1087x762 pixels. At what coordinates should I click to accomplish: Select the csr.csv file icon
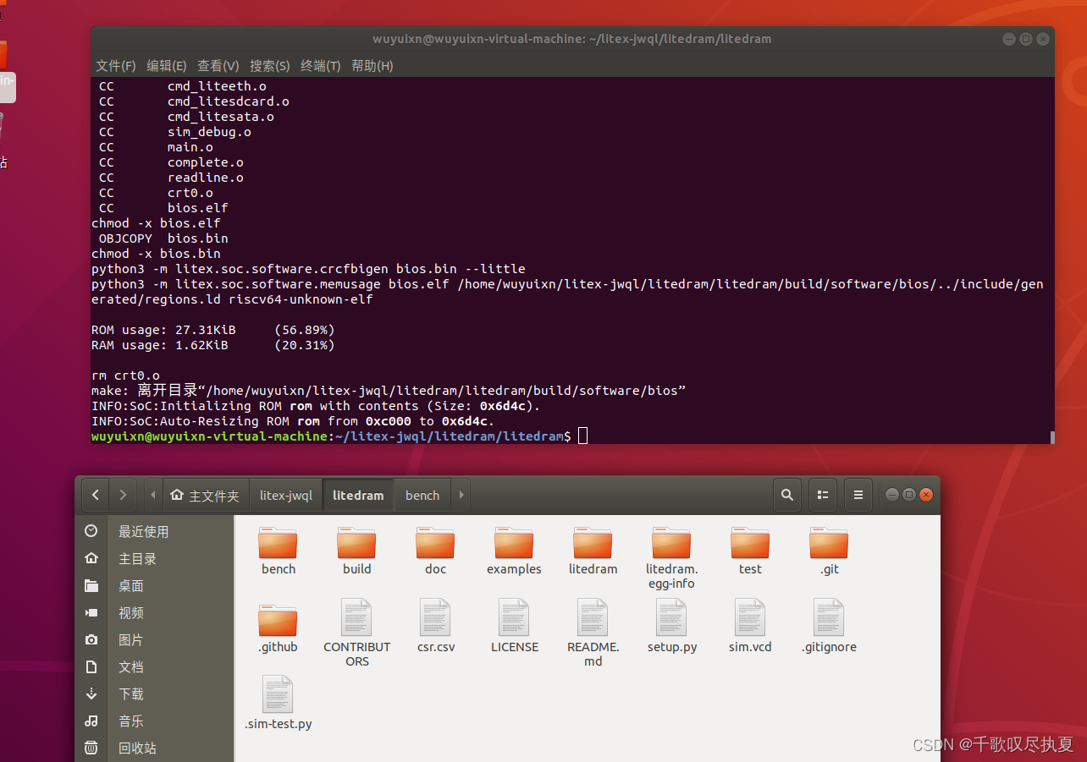[435, 617]
